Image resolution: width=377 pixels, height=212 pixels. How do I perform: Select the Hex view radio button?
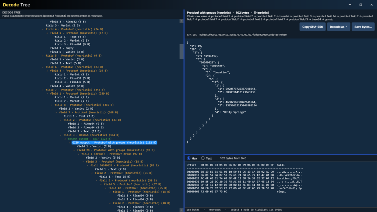(x=189, y=158)
